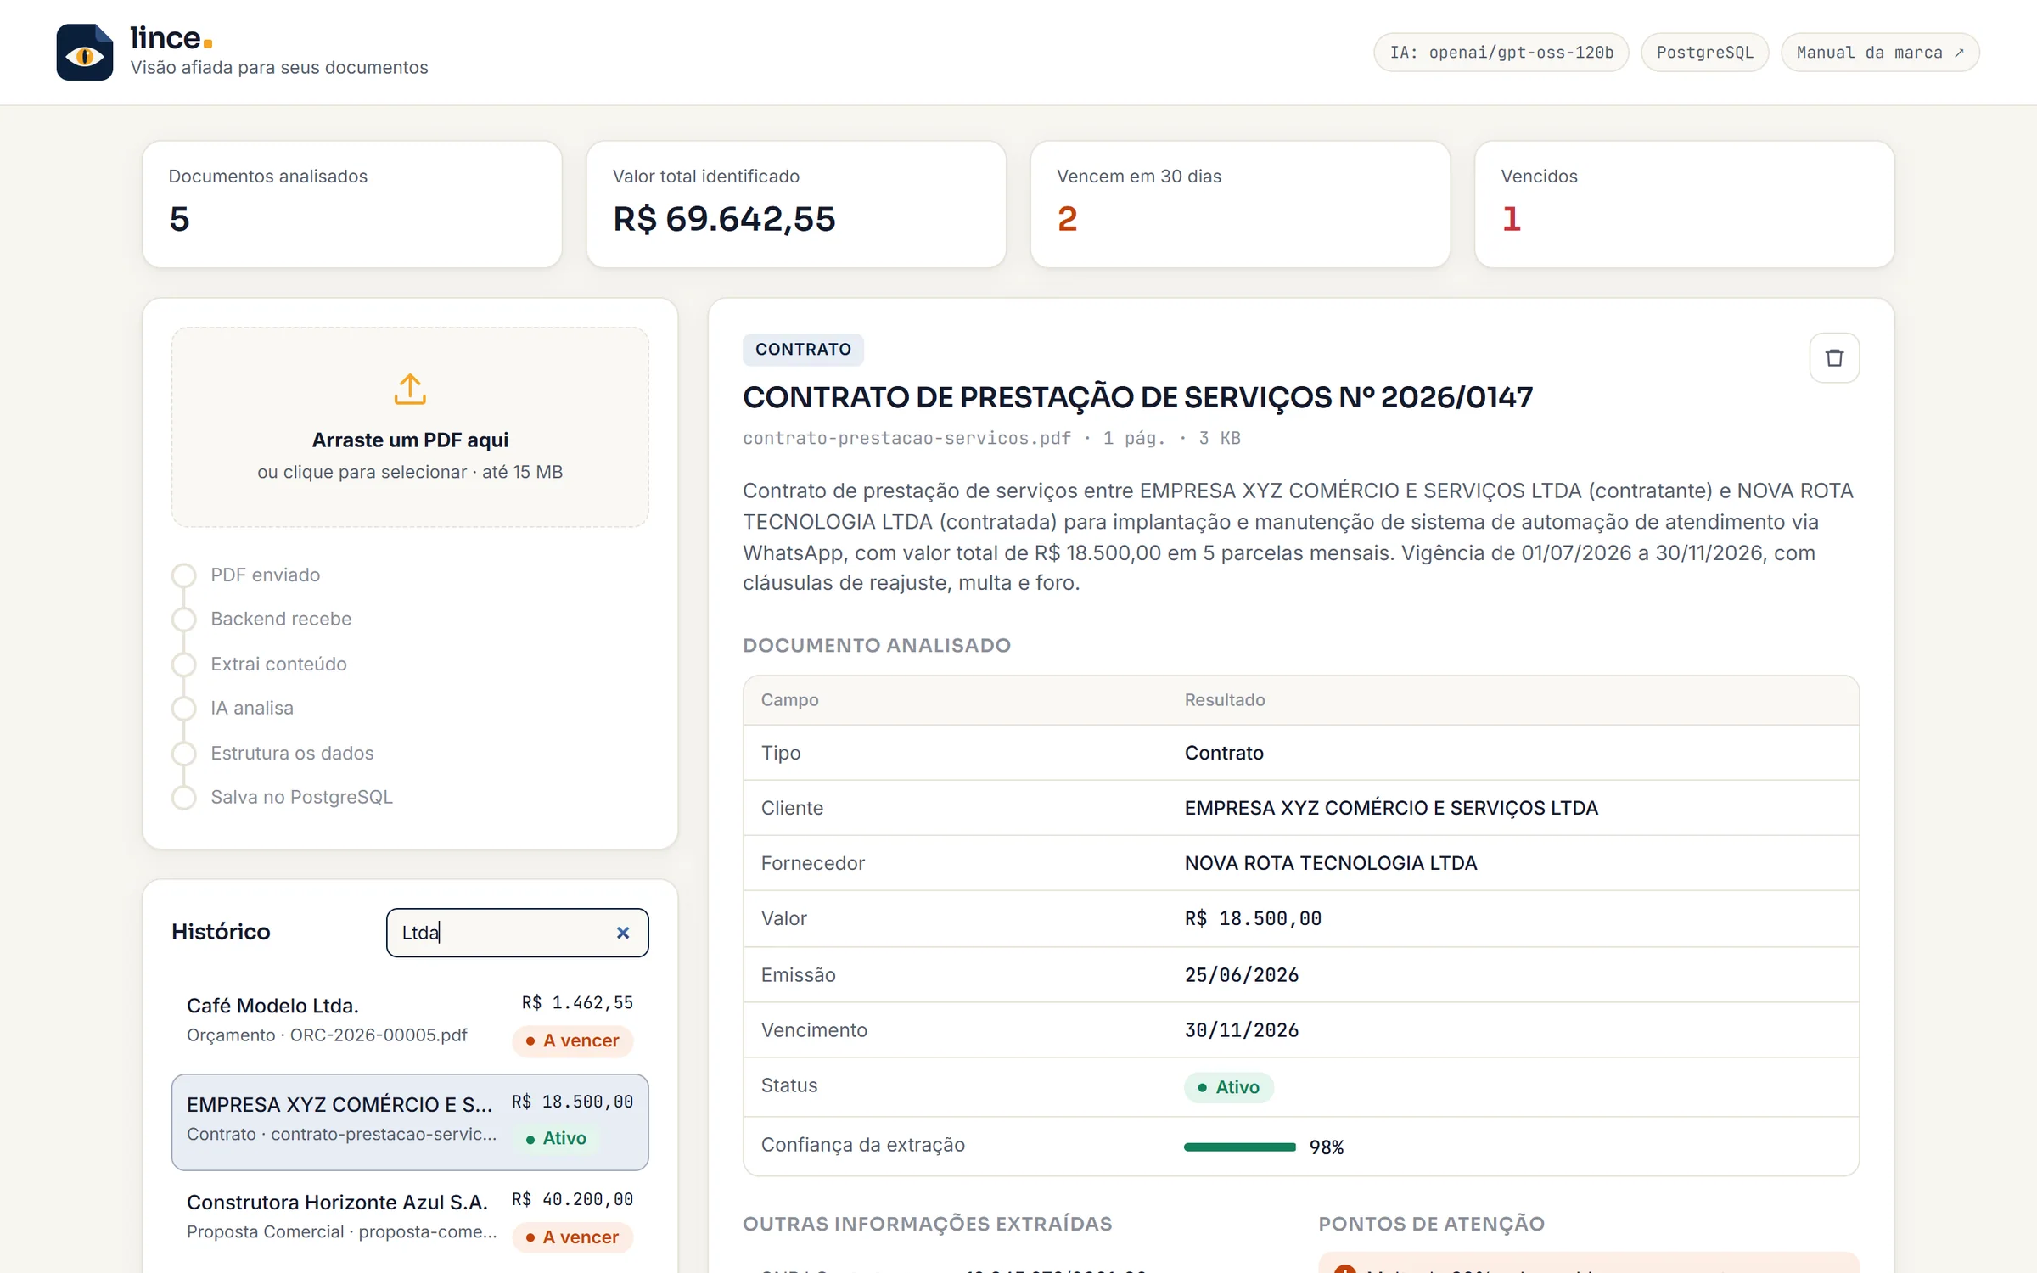
Task: Click the 'IA analisa' step circle
Action: click(x=183, y=709)
